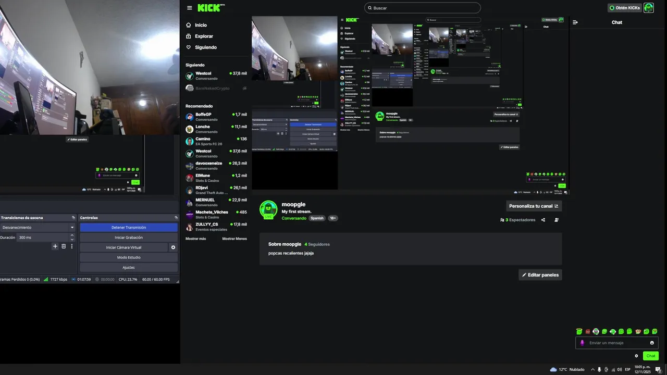The width and height of the screenshot is (667, 375).
Task: Expand the list with Mostrar más
Action: point(195,239)
